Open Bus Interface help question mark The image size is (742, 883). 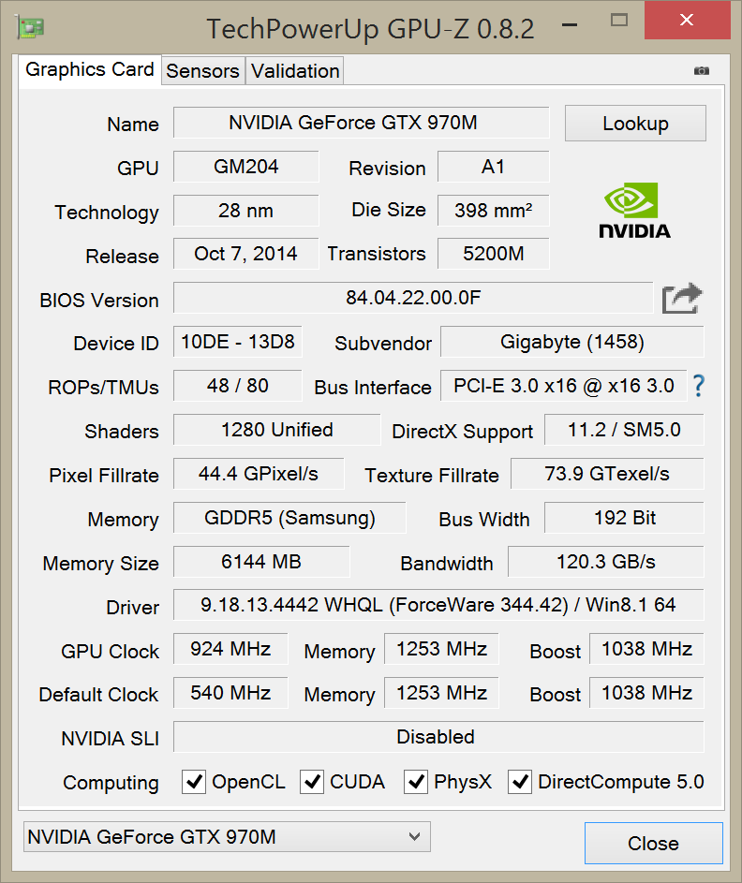pos(699,386)
